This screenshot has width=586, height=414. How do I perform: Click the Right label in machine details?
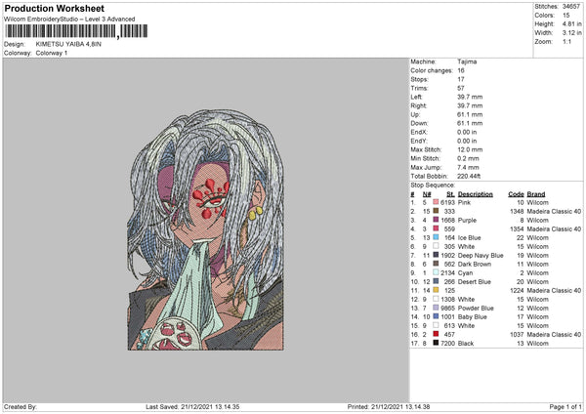pyautogui.click(x=418, y=105)
